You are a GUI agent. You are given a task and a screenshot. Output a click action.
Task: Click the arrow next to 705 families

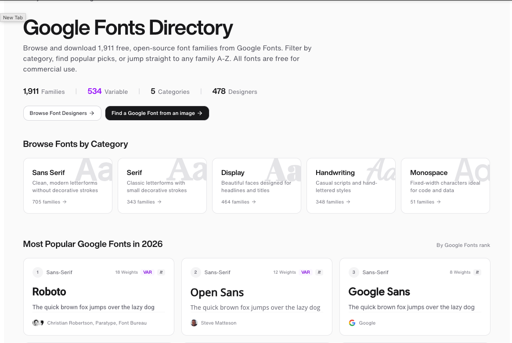pos(65,202)
